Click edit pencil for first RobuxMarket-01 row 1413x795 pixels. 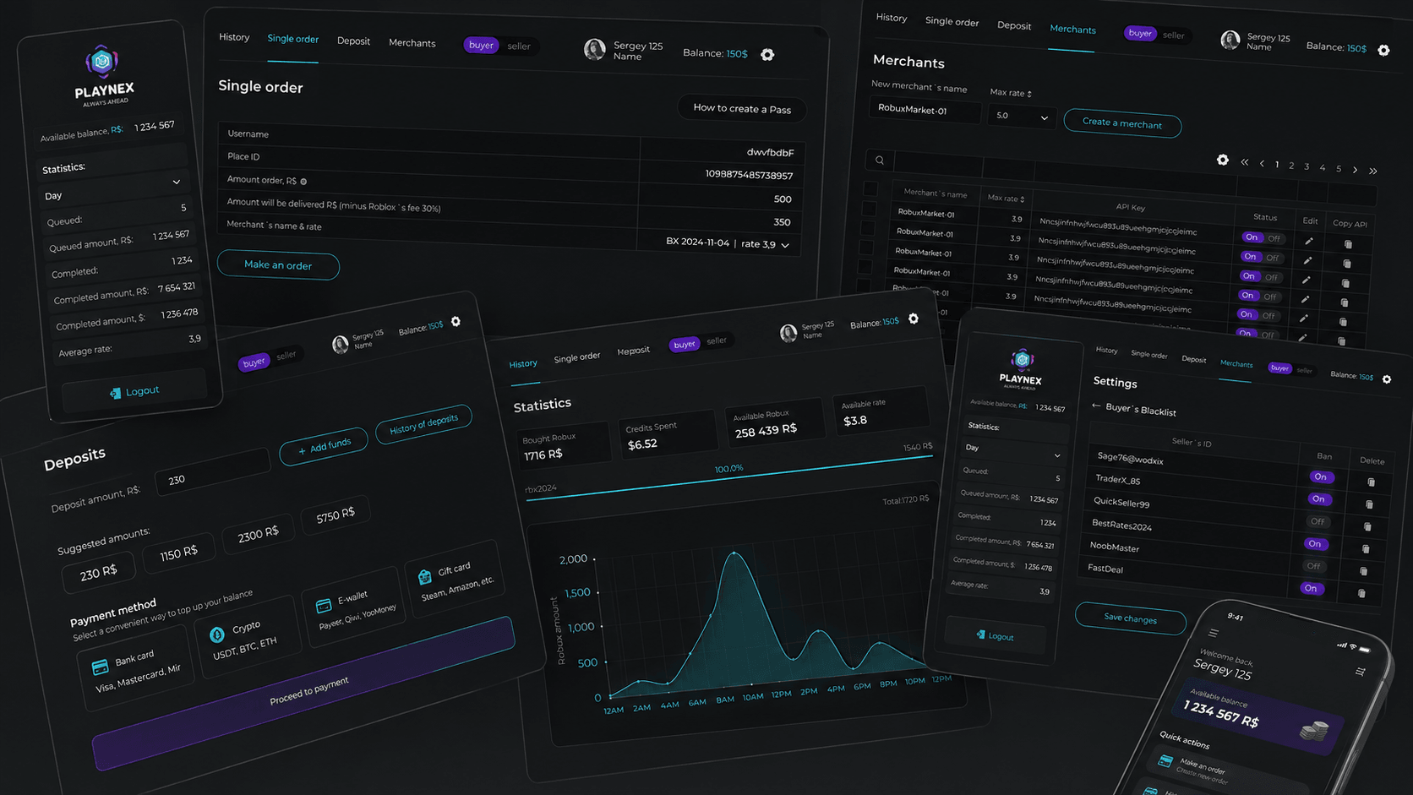tap(1309, 241)
